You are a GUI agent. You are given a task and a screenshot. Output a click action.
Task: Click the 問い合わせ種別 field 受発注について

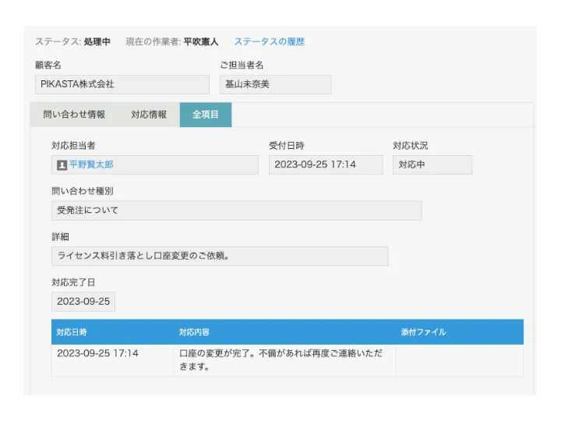click(236, 210)
